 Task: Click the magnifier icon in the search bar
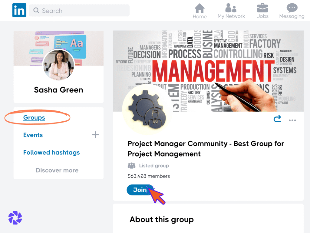point(36,10)
